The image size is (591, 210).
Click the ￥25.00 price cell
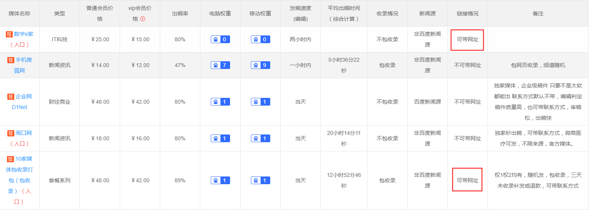(100, 39)
